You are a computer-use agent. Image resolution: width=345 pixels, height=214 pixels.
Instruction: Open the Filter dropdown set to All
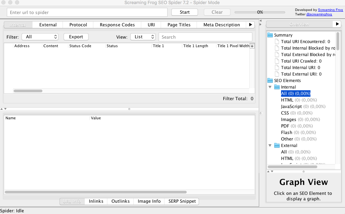click(40, 37)
